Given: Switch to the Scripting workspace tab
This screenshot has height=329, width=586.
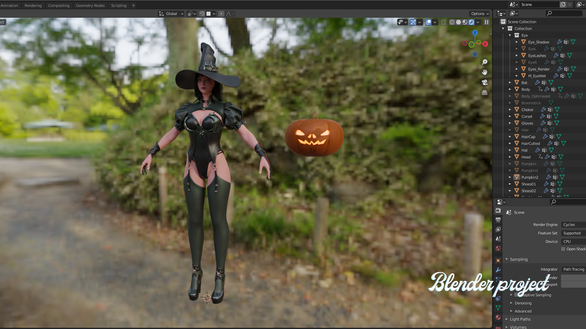Looking at the screenshot, I should 118,5.
